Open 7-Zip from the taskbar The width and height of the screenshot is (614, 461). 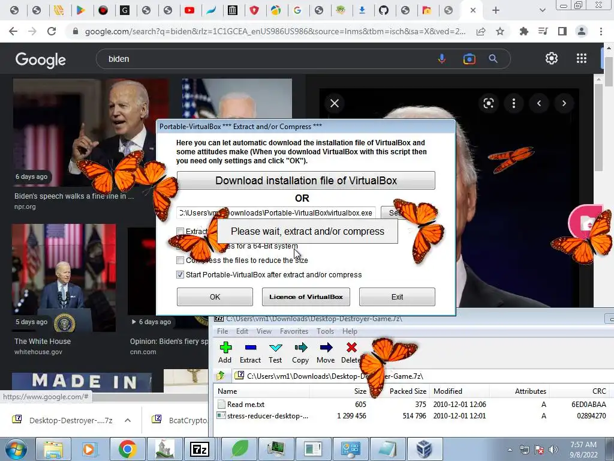pos(199,449)
